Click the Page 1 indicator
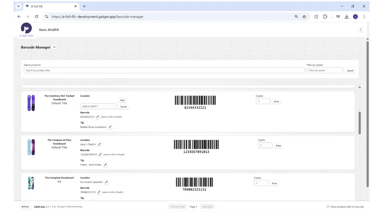Image resolution: width=377 pixels, height=212 pixels. (x=193, y=207)
